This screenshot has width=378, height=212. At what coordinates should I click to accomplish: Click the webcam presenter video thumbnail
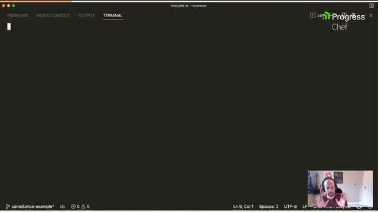click(340, 188)
